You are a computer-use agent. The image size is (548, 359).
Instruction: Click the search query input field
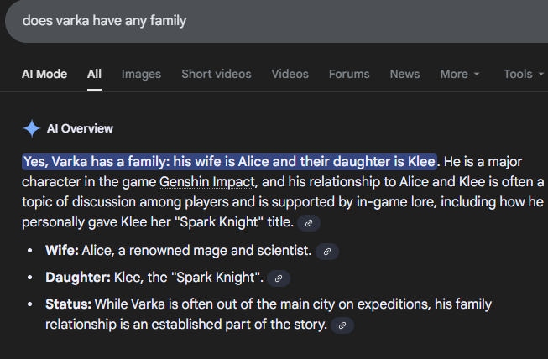tap(252, 20)
